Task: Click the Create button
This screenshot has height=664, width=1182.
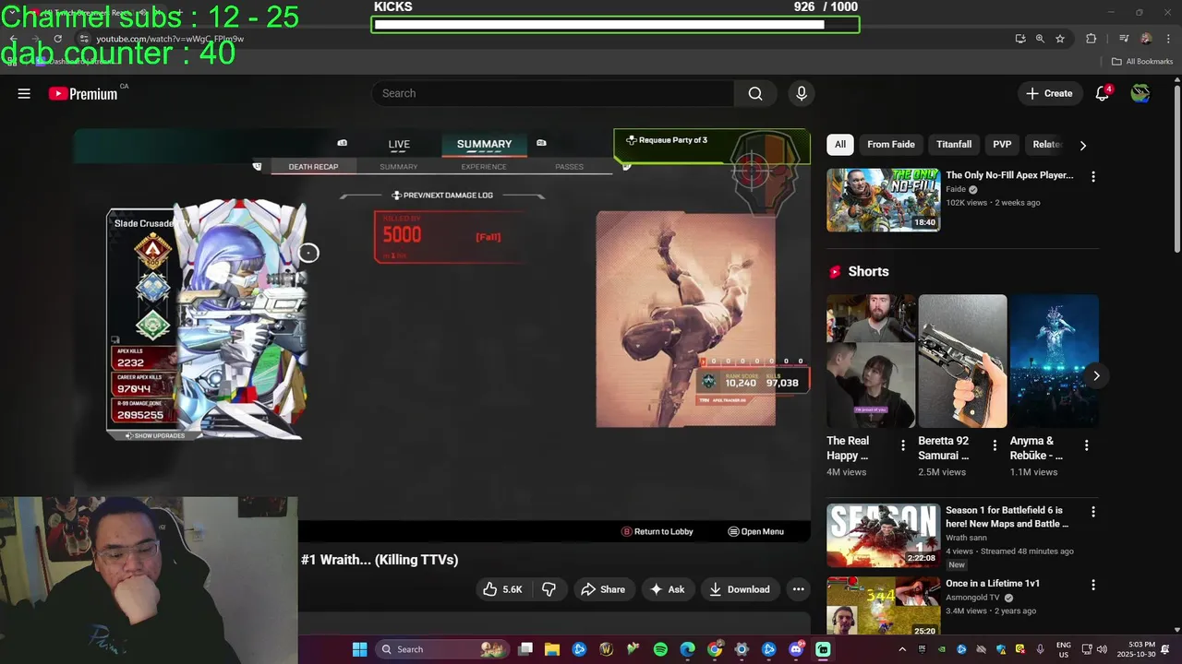Action: [x=1049, y=93]
